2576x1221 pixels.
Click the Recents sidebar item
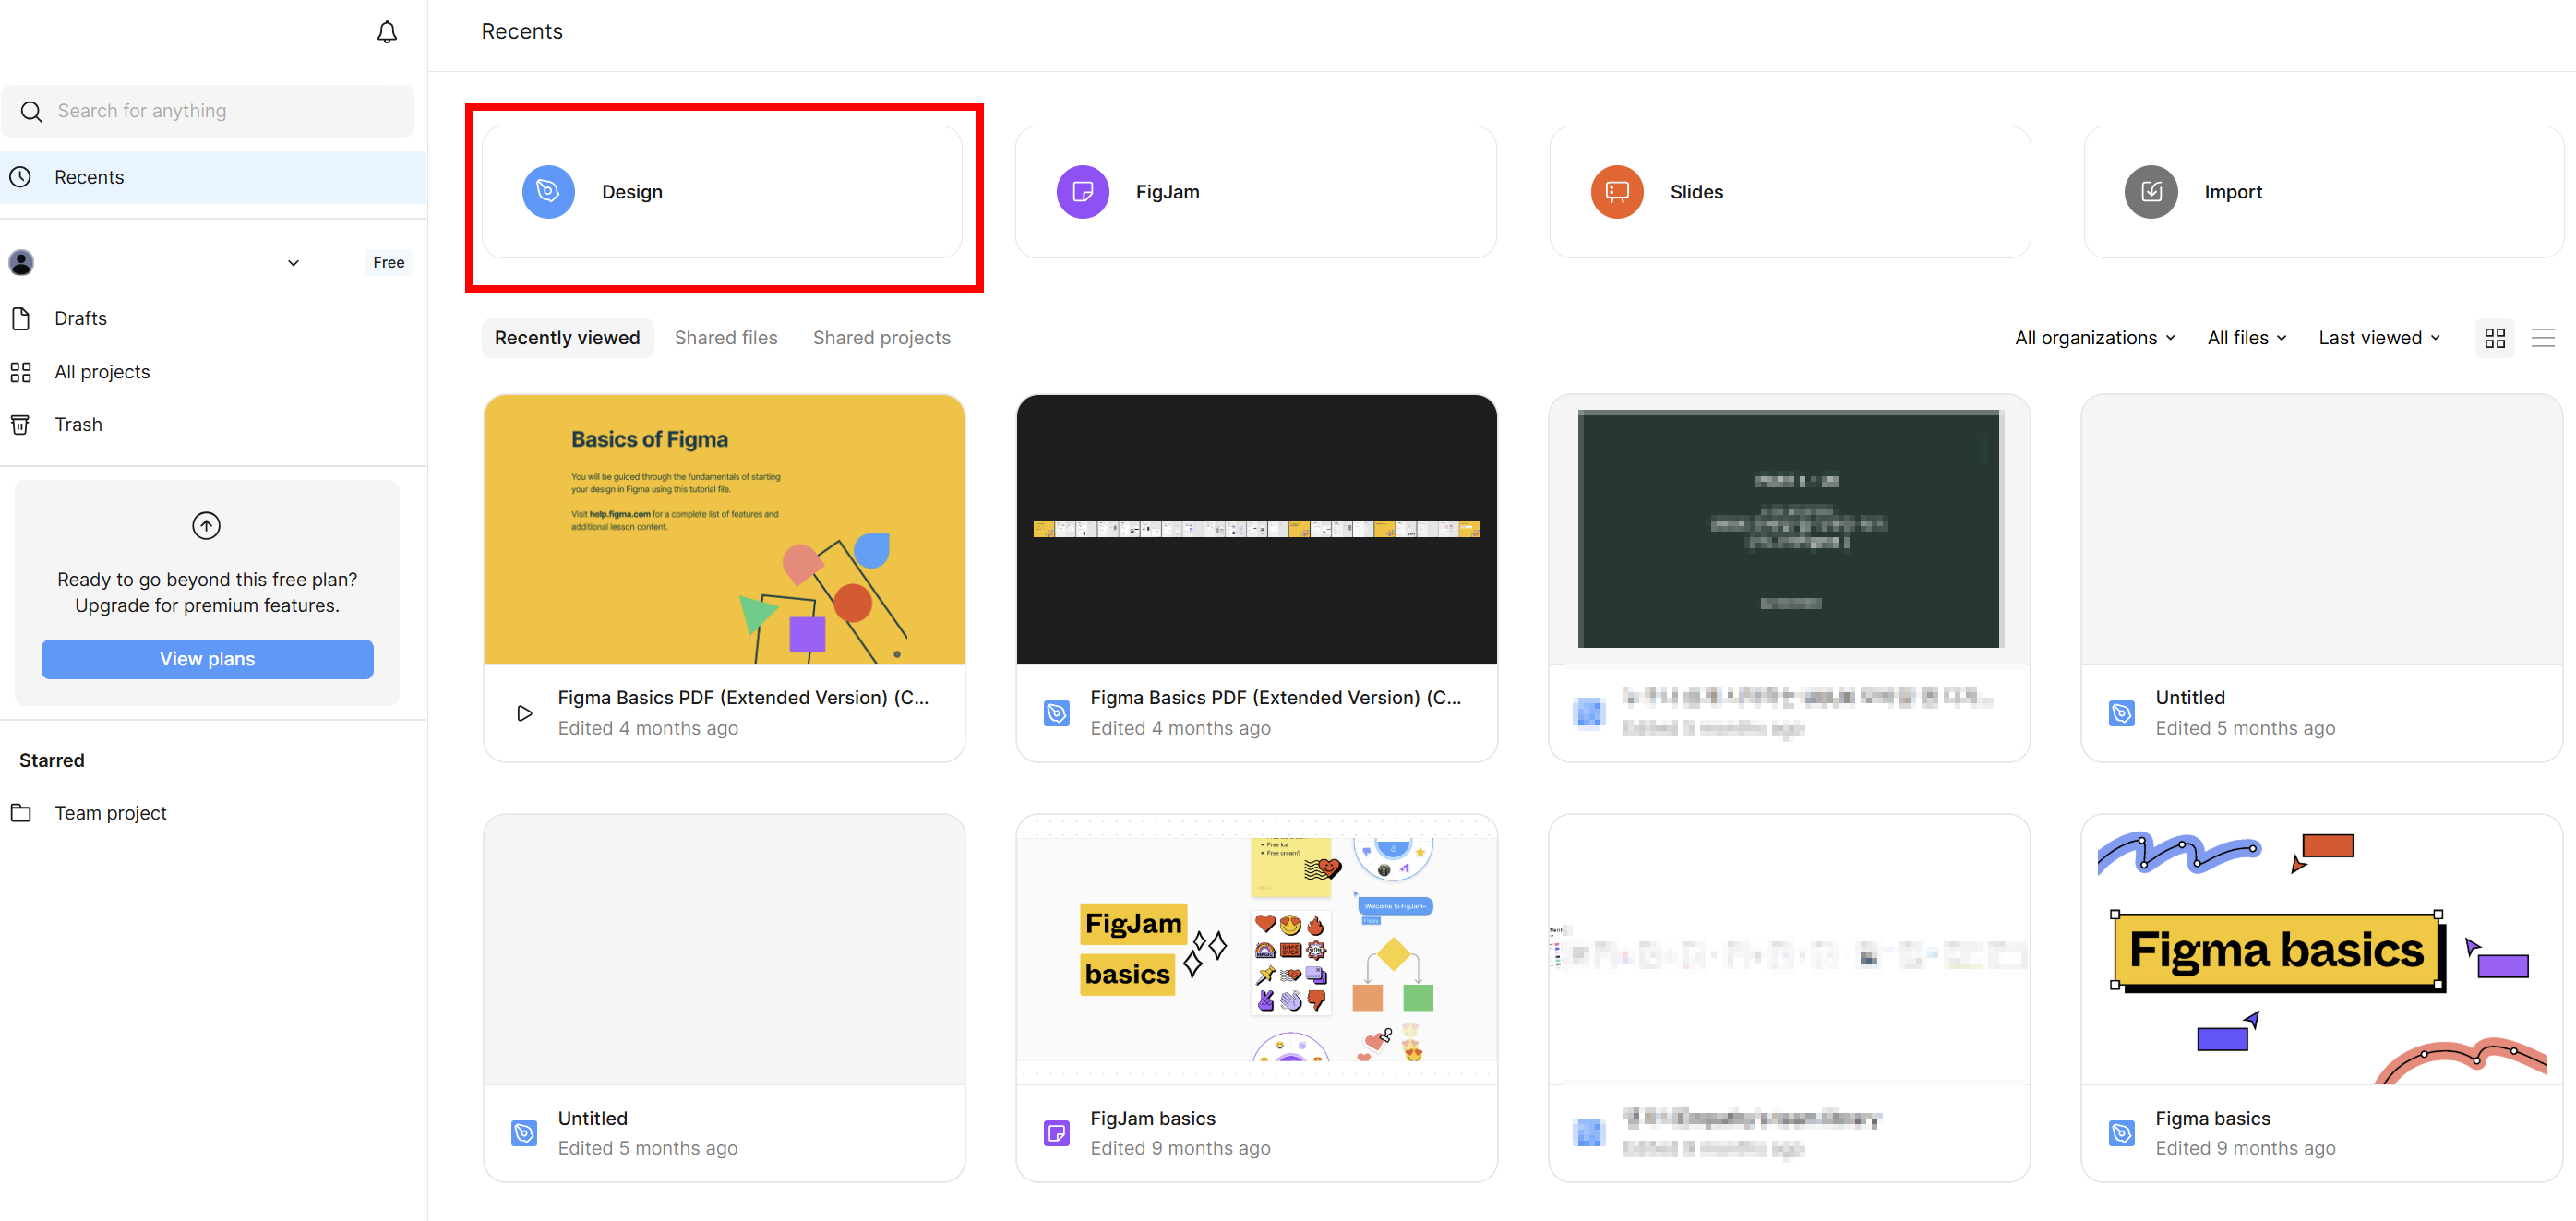coord(213,177)
